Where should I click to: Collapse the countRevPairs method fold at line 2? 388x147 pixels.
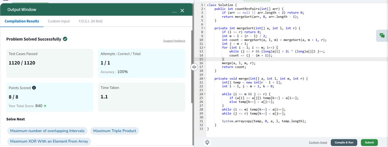point(205,9)
